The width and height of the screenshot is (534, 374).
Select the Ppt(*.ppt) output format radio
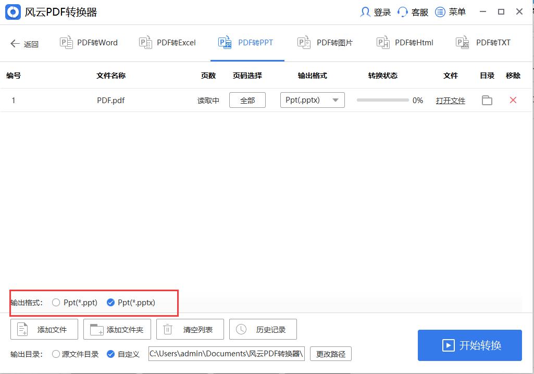pos(56,302)
